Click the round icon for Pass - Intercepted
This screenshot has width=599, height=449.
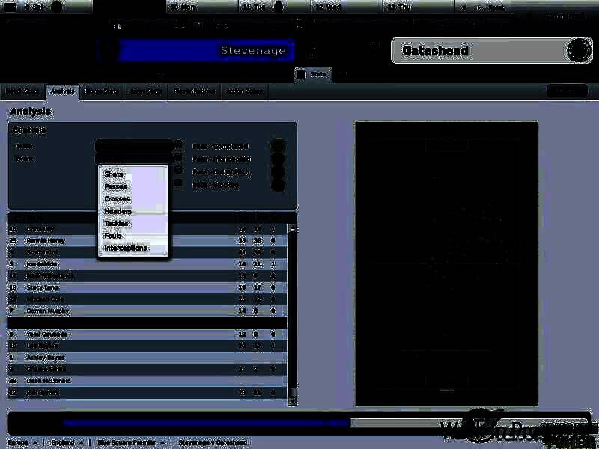click(278, 159)
